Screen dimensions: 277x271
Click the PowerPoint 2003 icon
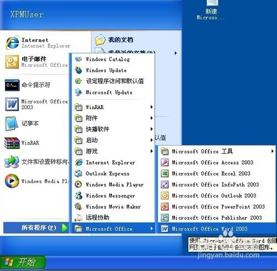point(165,207)
